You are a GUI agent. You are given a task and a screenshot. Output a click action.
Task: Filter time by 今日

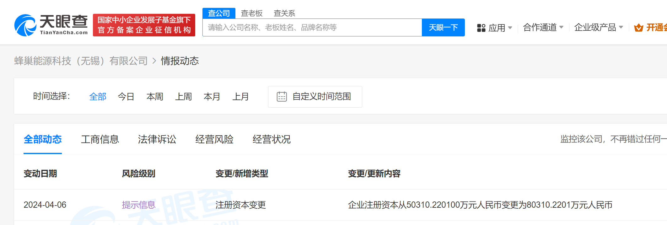pos(126,97)
